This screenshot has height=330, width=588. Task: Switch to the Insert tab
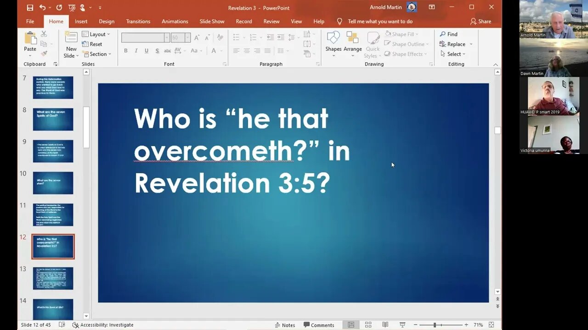coord(81,21)
